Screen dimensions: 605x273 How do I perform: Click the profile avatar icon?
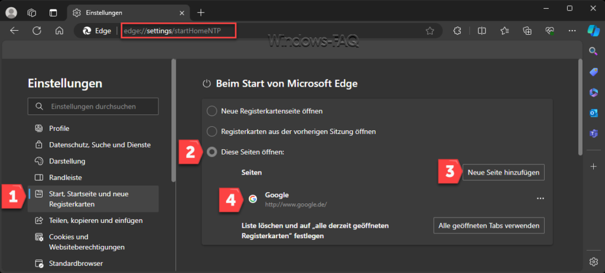[12, 13]
